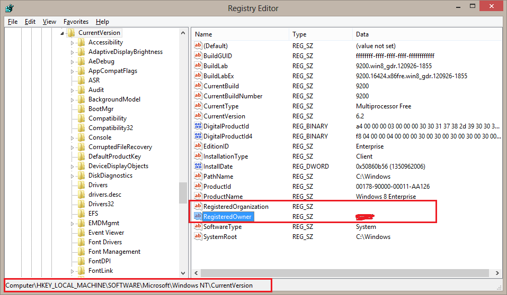Open the Edit menu
507x295 pixels.
[30, 22]
